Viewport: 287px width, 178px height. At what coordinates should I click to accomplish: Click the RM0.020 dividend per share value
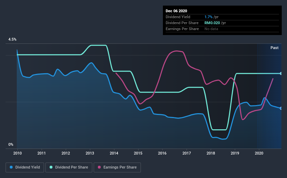(x=212, y=23)
